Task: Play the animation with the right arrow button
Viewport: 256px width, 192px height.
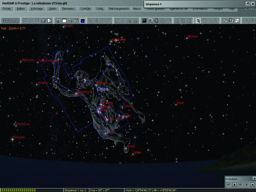Action: pos(246,184)
